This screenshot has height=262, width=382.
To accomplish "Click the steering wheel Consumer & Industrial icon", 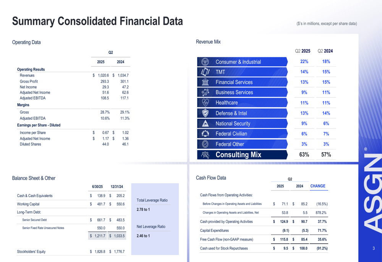I will click(x=205, y=62).
